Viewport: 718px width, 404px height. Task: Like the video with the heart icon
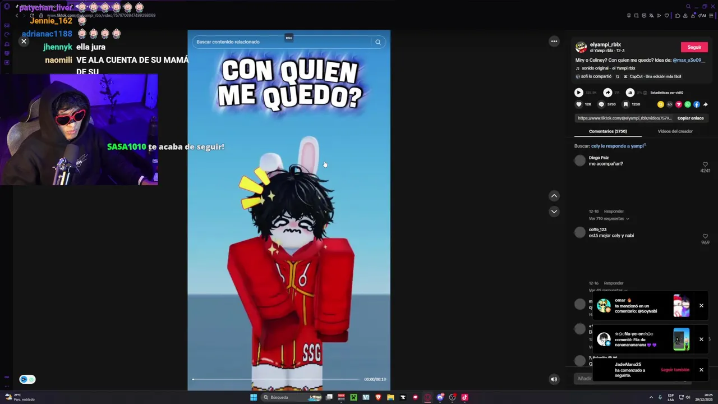click(x=579, y=104)
